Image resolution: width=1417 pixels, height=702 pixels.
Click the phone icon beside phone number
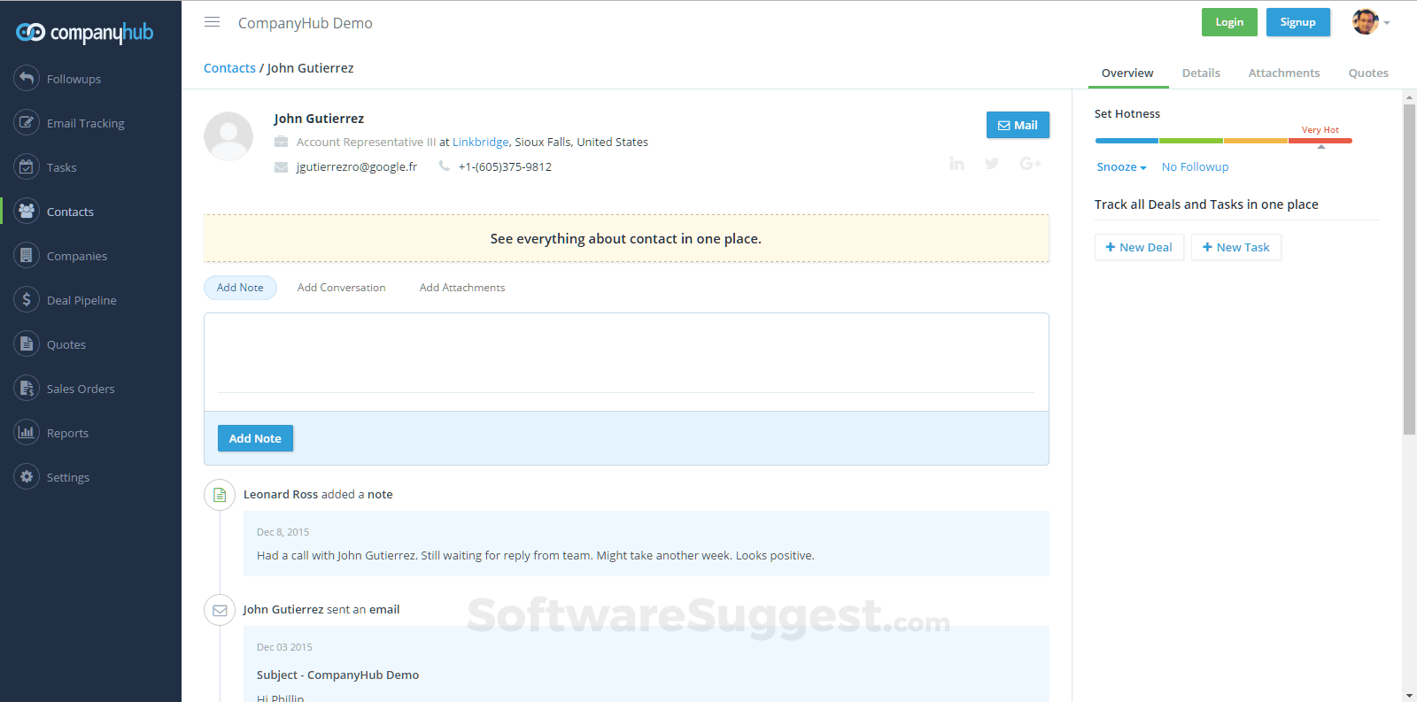point(445,166)
